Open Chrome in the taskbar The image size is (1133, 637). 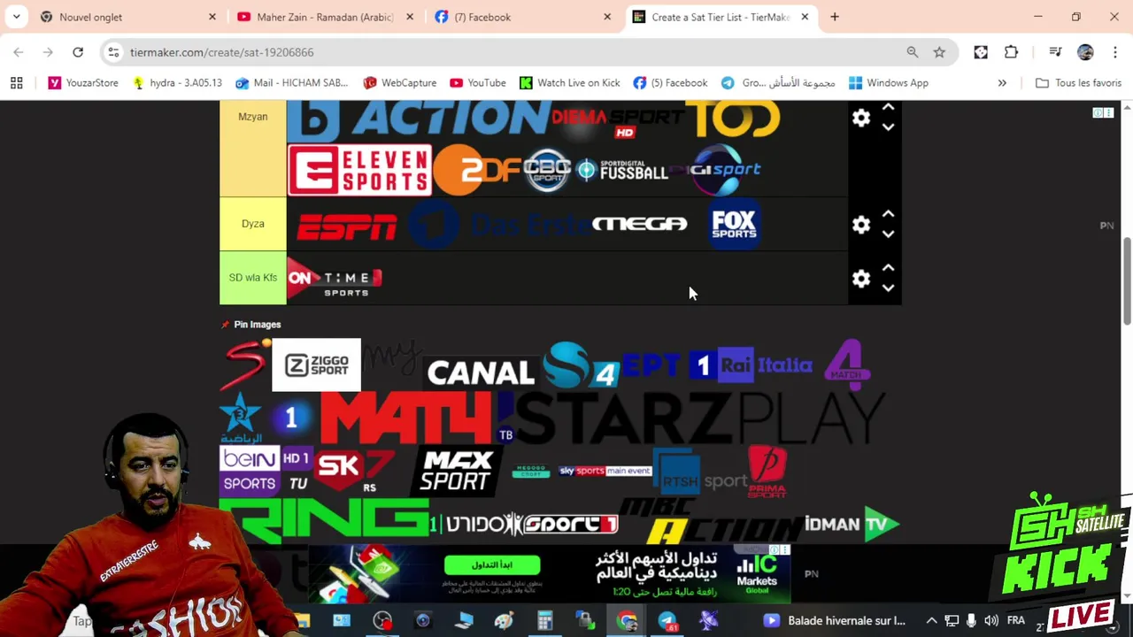[627, 621]
